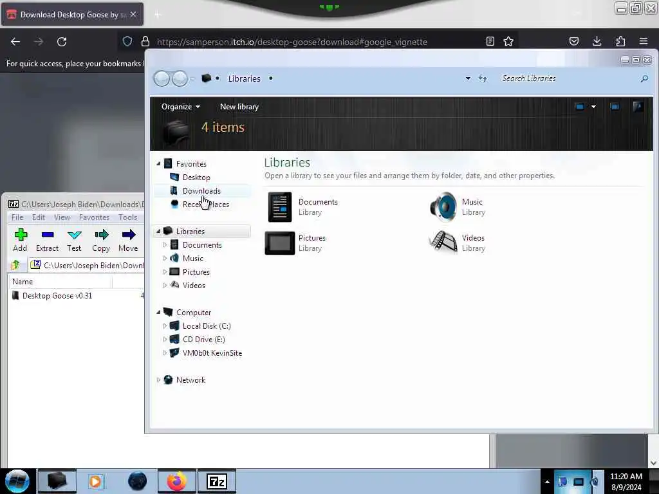The image size is (659, 494).
Task: Click the Explorer search magnifier icon
Action: point(644,78)
